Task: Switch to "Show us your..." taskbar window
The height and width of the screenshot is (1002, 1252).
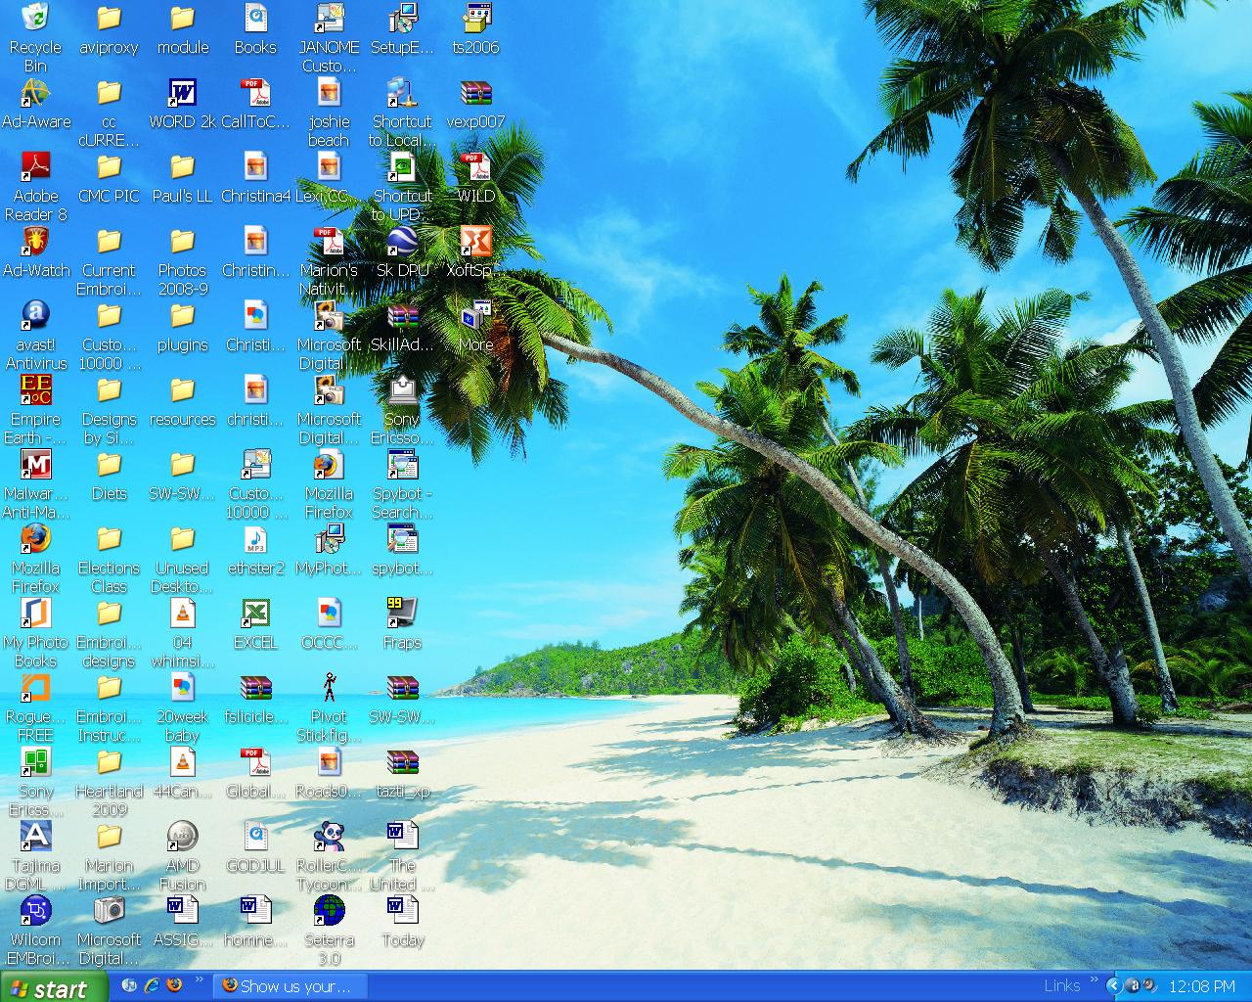Action: tap(290, 986)
